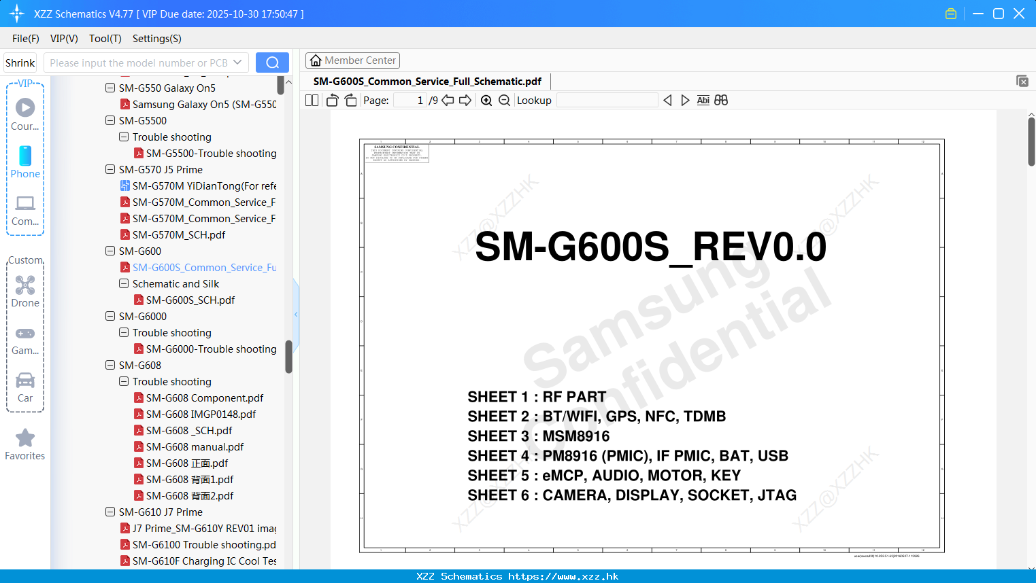The width and height of the screenshot is (1036, 583).
Task: Click the binoculars search icon
Action: pos(721,100)
